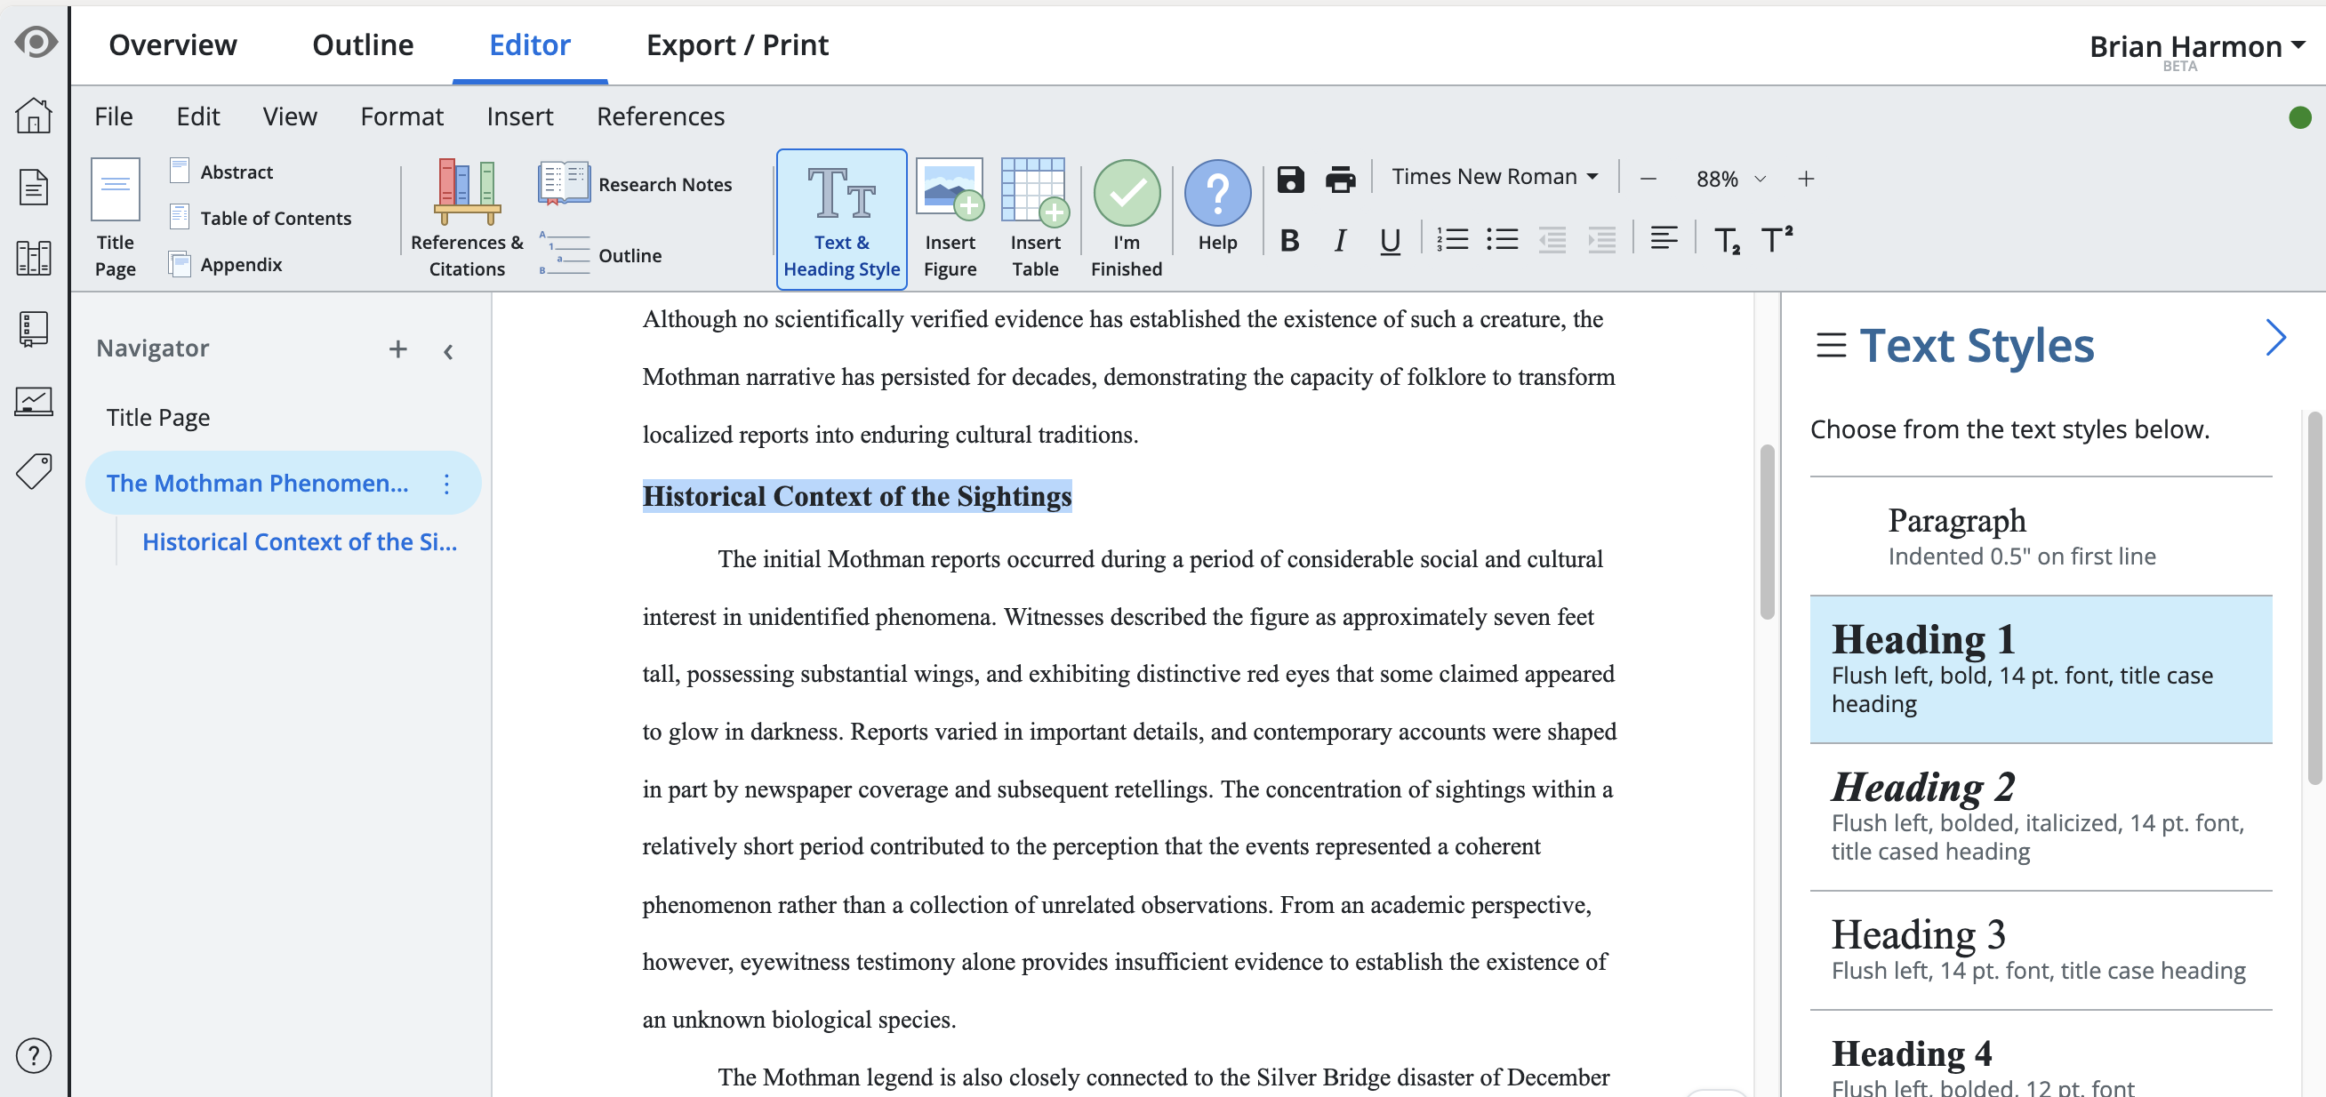Add an Appendix section
Image resolution: width=2326 pixels, height=1097 pixels.
pos(226,264)
